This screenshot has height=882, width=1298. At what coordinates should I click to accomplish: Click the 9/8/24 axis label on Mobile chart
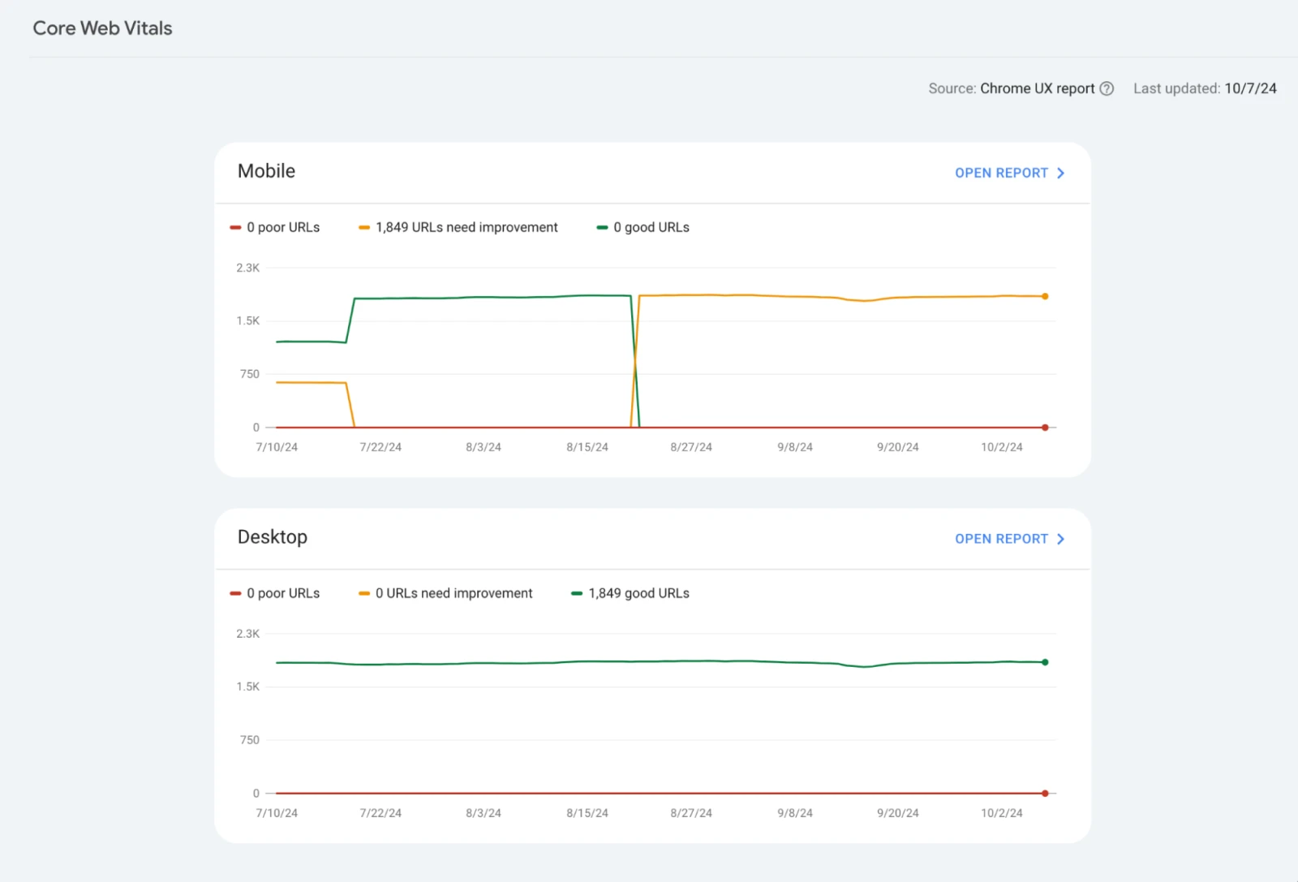[795, 447]
